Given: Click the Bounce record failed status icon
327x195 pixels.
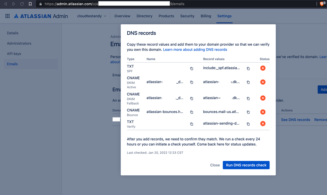Looking at the screenshot, I should (x=263, y=112).
